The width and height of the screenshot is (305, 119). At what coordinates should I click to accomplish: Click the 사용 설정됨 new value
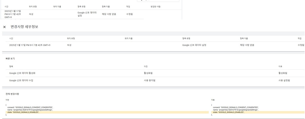click(284, 80)
